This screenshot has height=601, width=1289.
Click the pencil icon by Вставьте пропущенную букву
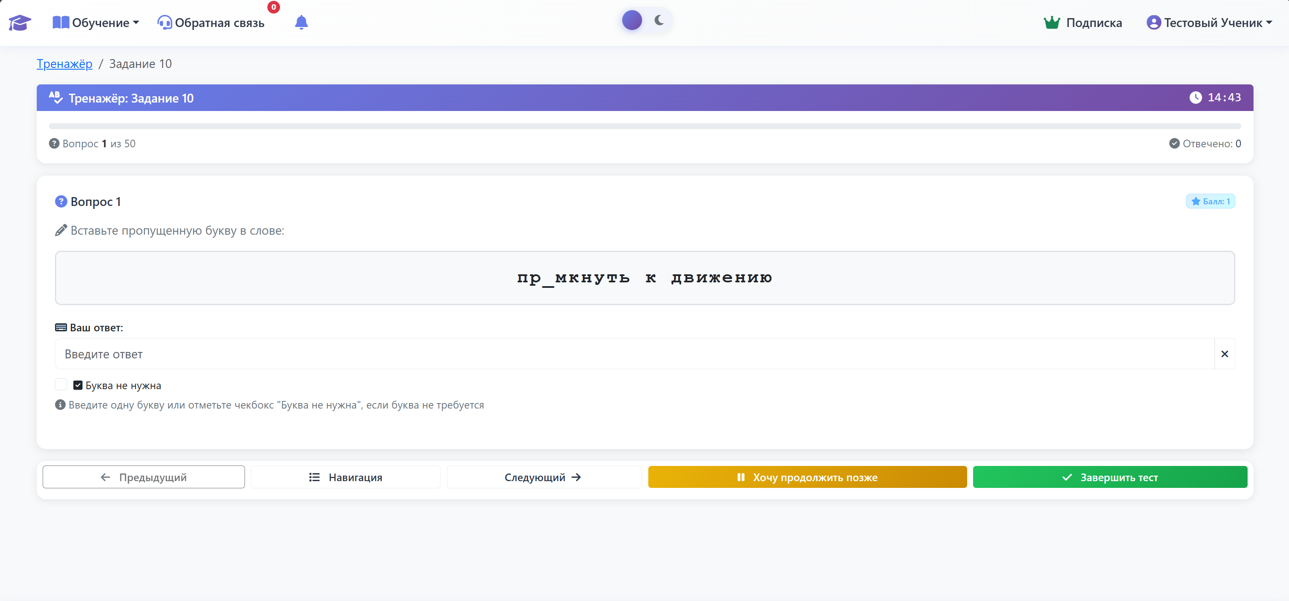pyautogui.click(x=61, y=230)
